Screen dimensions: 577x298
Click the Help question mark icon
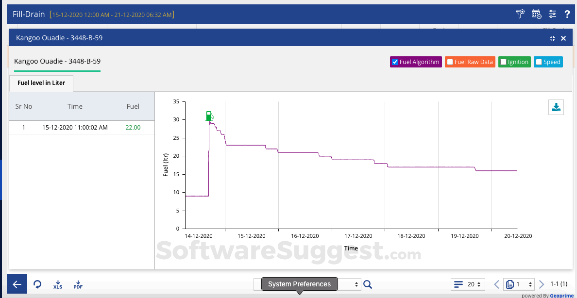567,14
